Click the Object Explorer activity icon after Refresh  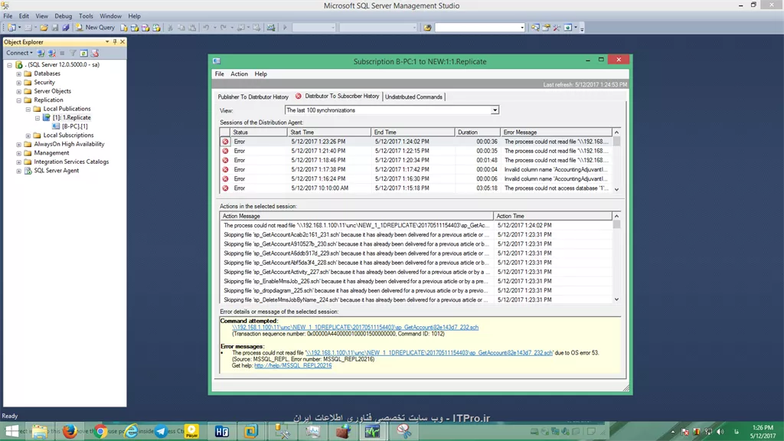[95, 53]
